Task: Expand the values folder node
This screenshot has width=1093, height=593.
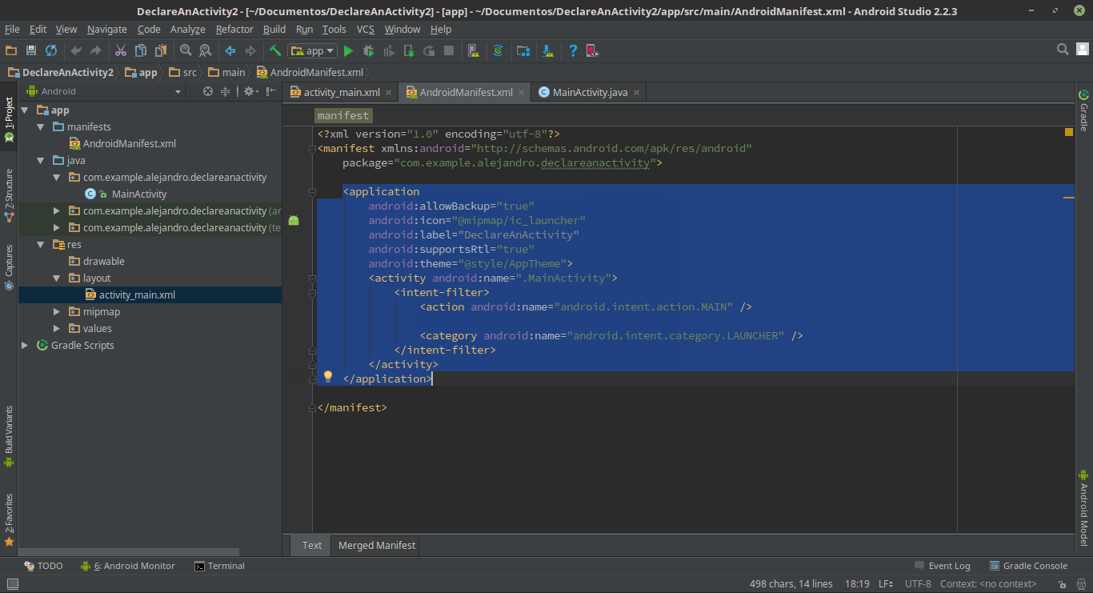Action: [x=57, y=329]
